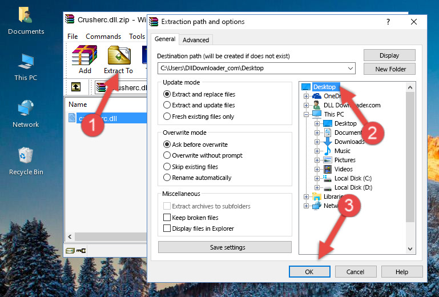Click the Save settings button
The image size is (439, 297).
pyautogui.click(x=225, y=247)
